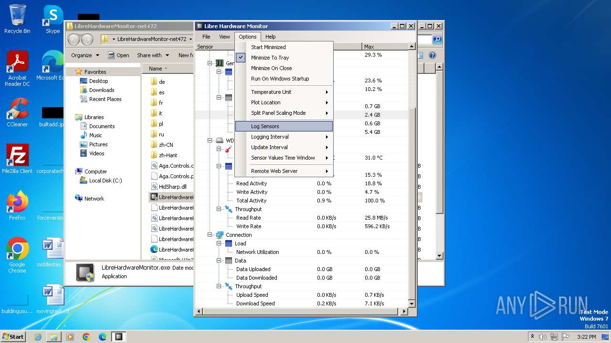The width and height of the screenshot is (611, 343).
Task: Click the Connection network icon
Action: [220, 235]
